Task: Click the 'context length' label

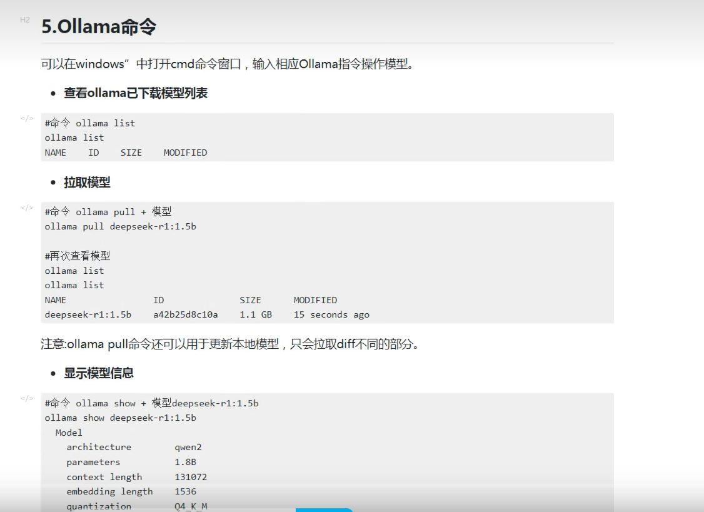Action: (104, 477)
